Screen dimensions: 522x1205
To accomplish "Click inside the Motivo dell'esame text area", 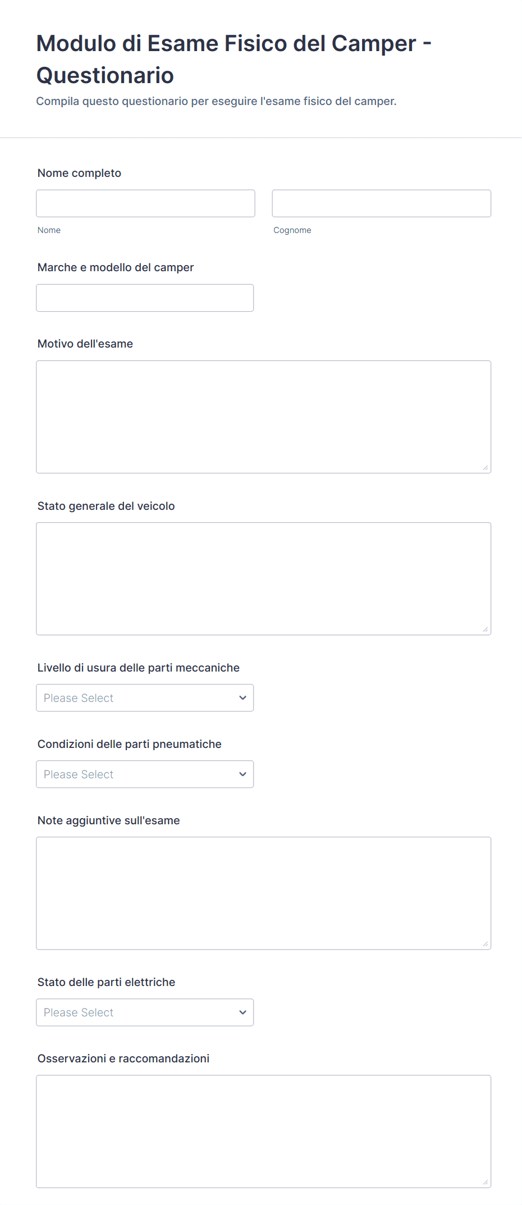I will point(263,417).
